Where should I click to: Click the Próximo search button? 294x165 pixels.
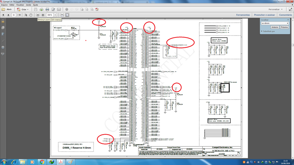[x=284, y=27]
